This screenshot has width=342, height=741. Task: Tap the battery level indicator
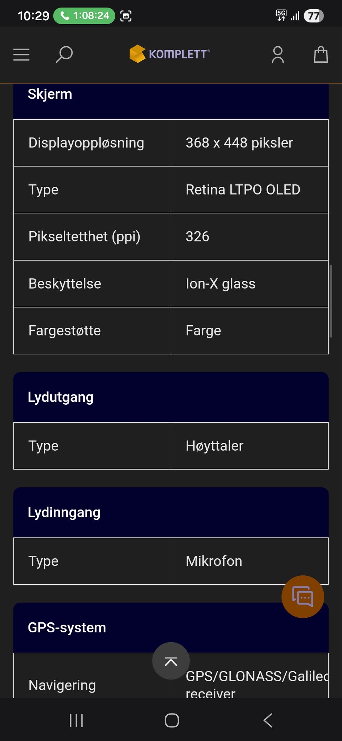(x=313, y=16)
